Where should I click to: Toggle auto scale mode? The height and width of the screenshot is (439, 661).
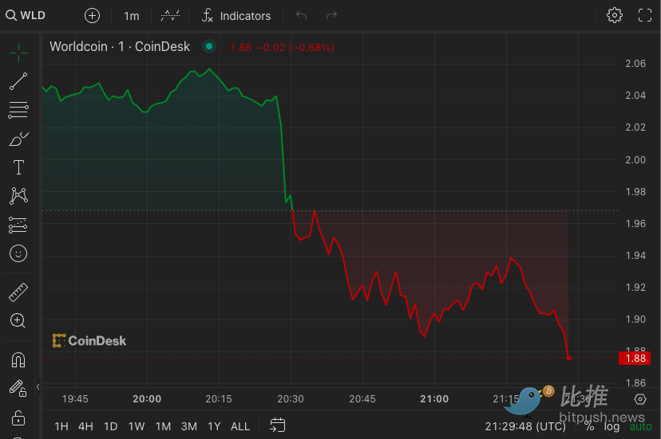640,426
